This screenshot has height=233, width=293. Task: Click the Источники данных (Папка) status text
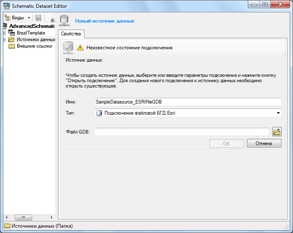pos(42,226)
